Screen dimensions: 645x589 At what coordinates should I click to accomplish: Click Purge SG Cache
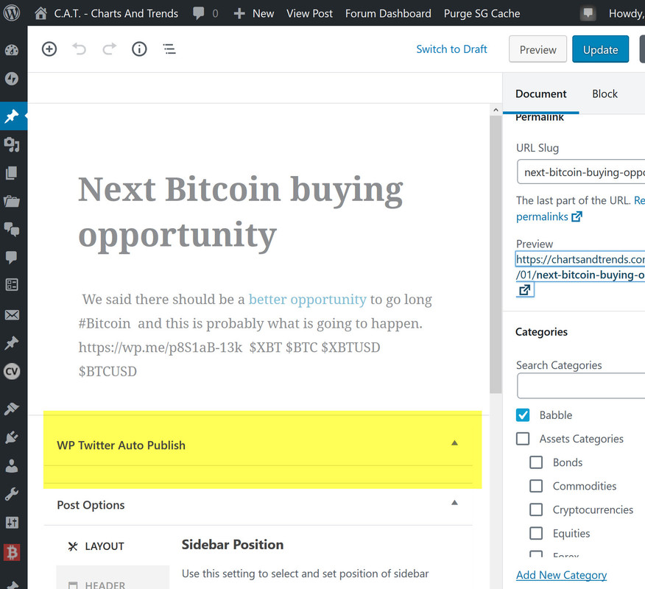pyautogui.click(x=482, y=13)
